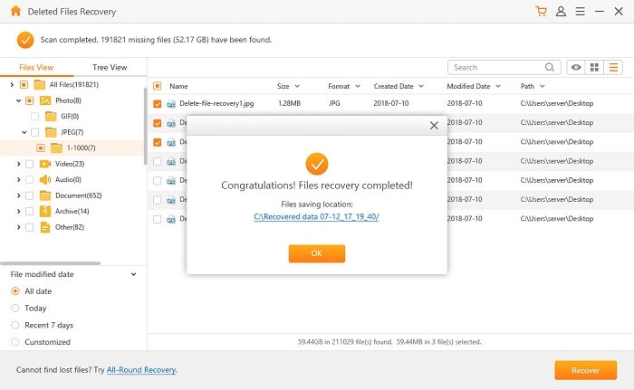634x390 pixels.
Task: Click the 1-1000 folder icon
Action: (56, 147)
